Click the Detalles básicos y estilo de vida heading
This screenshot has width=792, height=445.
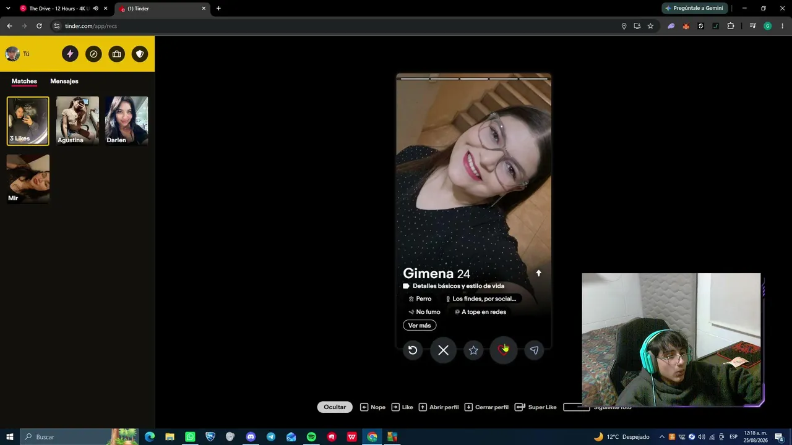coord(458,286)
